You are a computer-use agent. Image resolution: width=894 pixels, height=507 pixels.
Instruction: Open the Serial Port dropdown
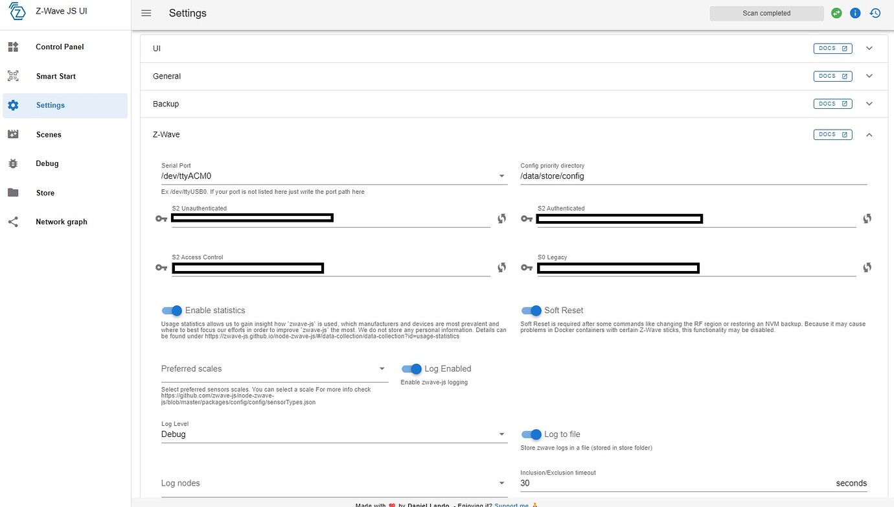point(501,175)
